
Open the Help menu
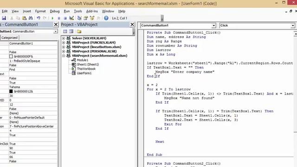tap(122, 11)
